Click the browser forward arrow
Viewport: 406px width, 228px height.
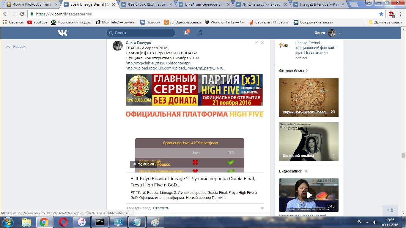pyautogui.click(x=14, y=14)
